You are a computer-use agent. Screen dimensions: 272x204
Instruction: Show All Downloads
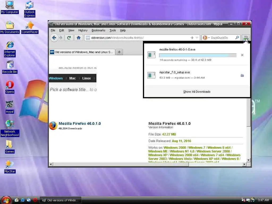(x=197, y=92)
